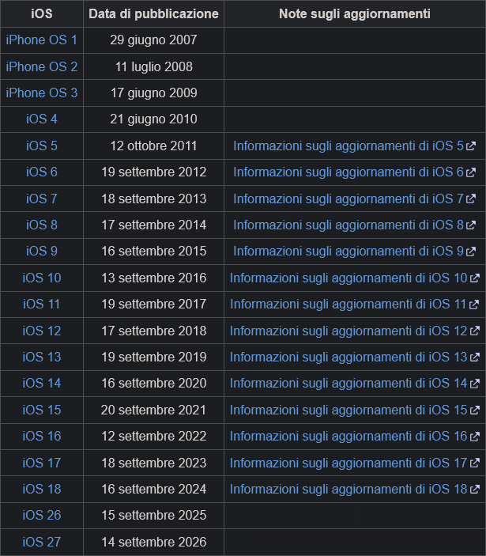
Task: Select the date 19 settembre 2019
Action: (154, 357)
